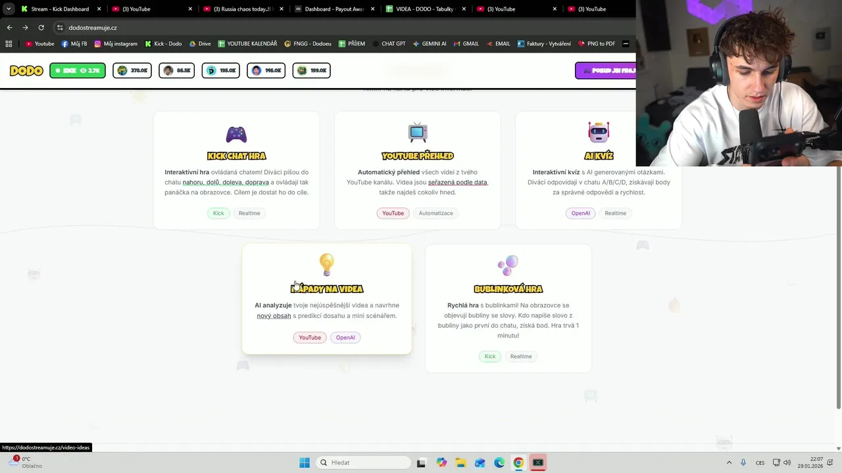The height and width of the screenshot is (473, 842).
Task: Click underlined text 'nahoru, dolů, doleva, doprava'
Action: click(x=226, y=182)
